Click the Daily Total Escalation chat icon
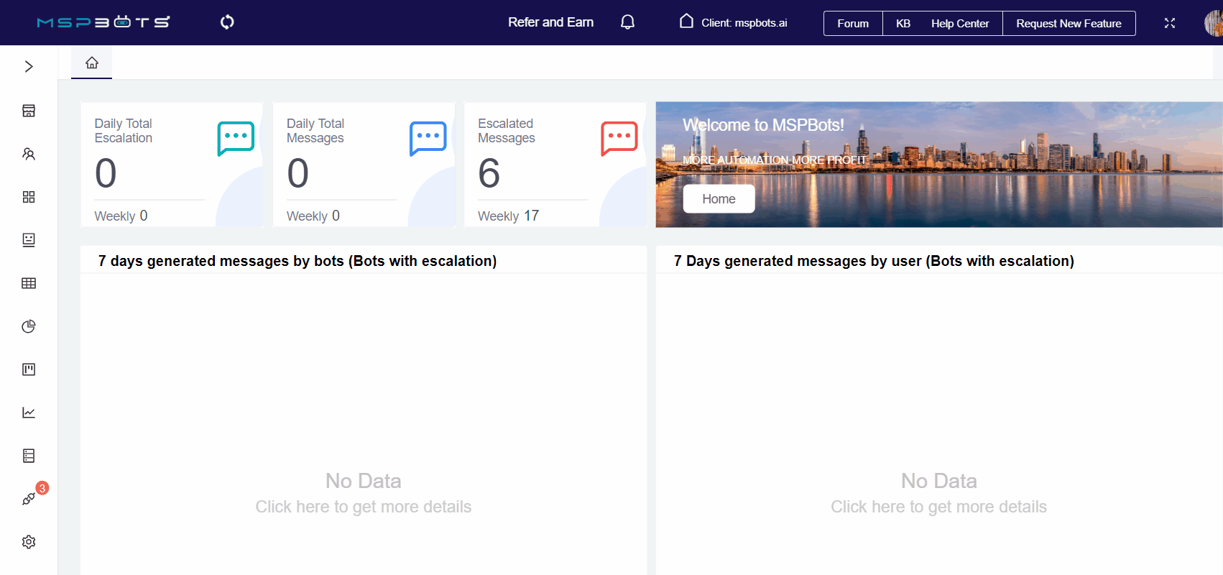Image resolution: width=1223 pixels, height=575 pixels. tap(236, 139)
